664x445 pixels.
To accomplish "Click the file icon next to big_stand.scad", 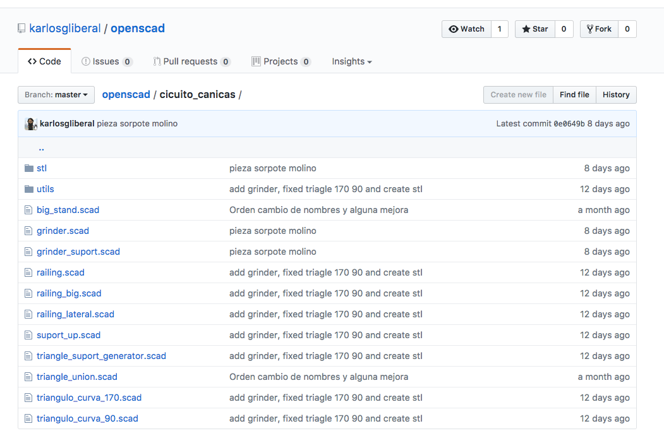I will [x=28, y=210].
